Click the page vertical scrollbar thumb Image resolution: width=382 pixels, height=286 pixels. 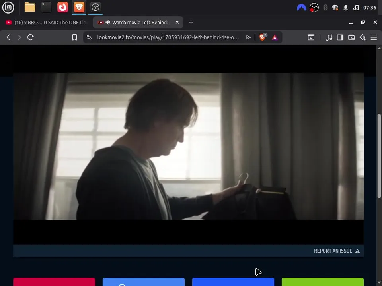click(x=379, y=156)
